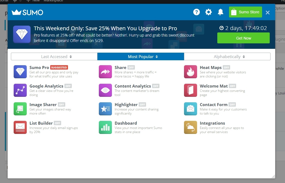Viewport: 285px width, 183px height.
Task: Open the Contact Form envelope icon
Action: tap(191, 109)
